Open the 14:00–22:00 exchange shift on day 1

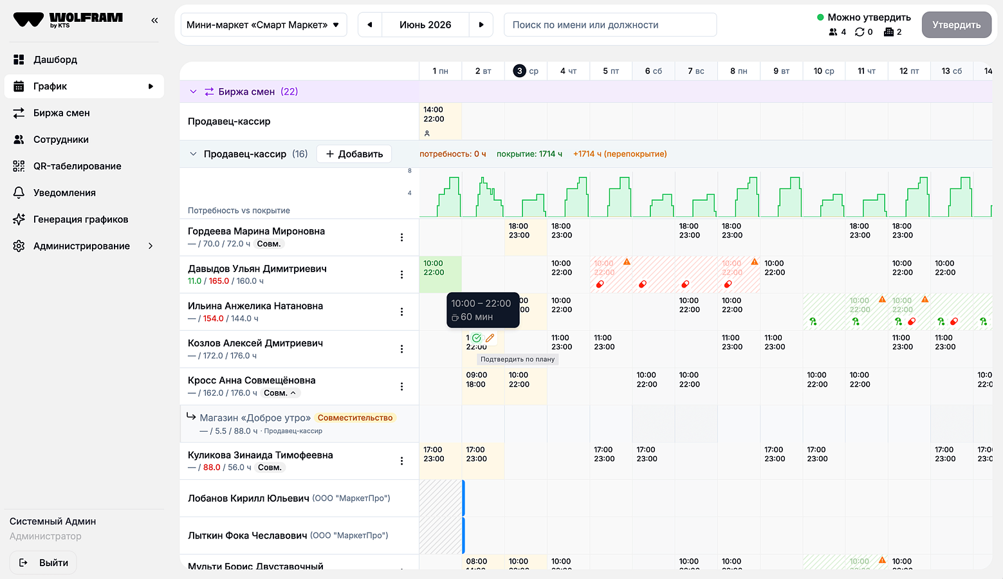tap(440, 122)
